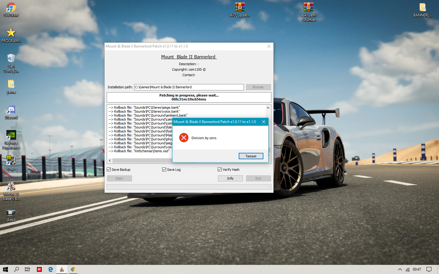Click the Browse button beside installation path
The width and height of the screenshot is (439, 274).
pyautogui.click(x=258, y=87)
